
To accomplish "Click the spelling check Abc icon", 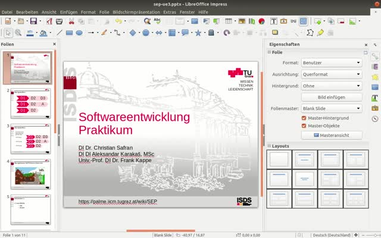I will tap(158, 21).
